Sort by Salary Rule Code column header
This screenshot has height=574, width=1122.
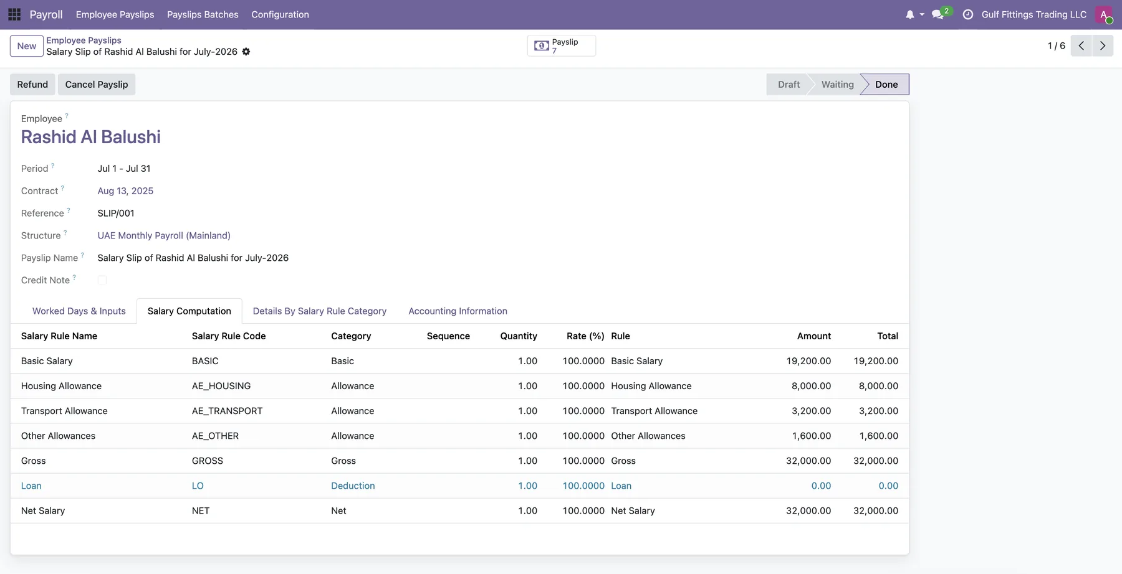pos(229,336)
